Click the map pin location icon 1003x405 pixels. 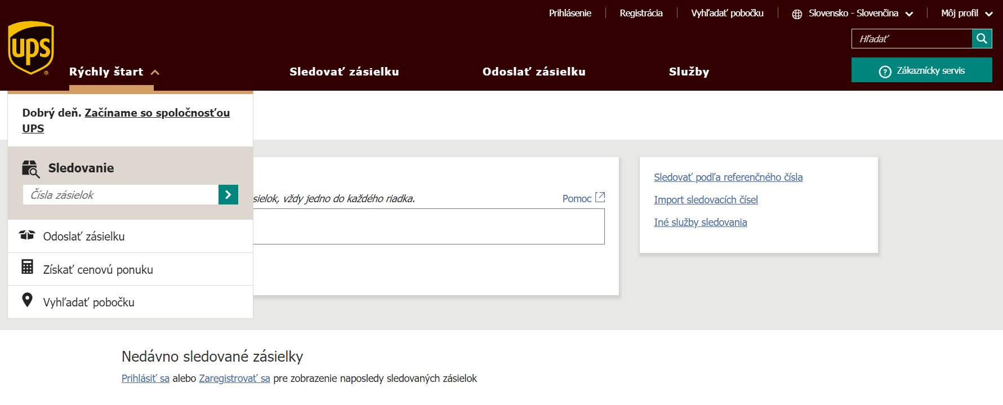tap(27, 300)
